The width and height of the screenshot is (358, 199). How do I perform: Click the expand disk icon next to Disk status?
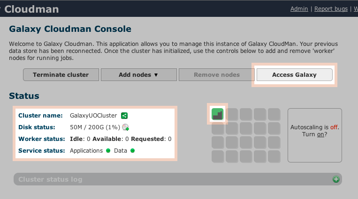coord(125,127)
